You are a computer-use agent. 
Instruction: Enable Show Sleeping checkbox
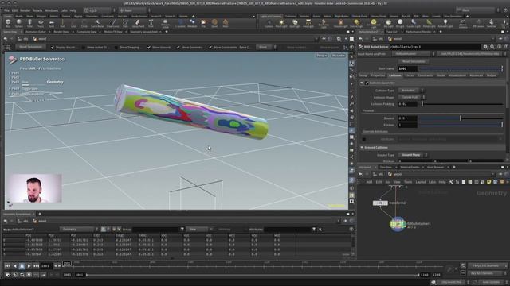[116, 48]
